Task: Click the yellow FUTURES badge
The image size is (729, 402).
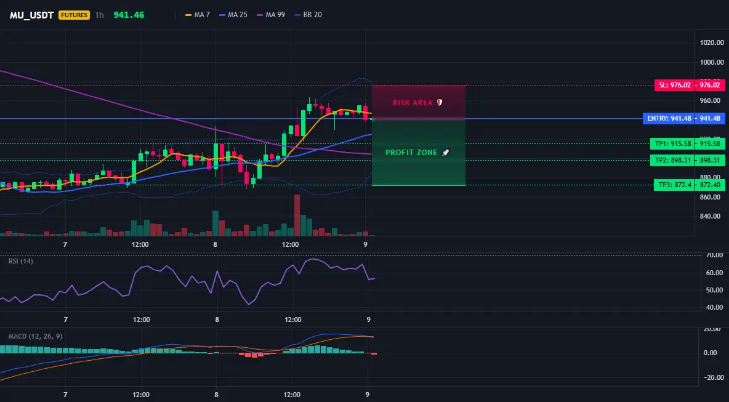Action: point(74,15)
